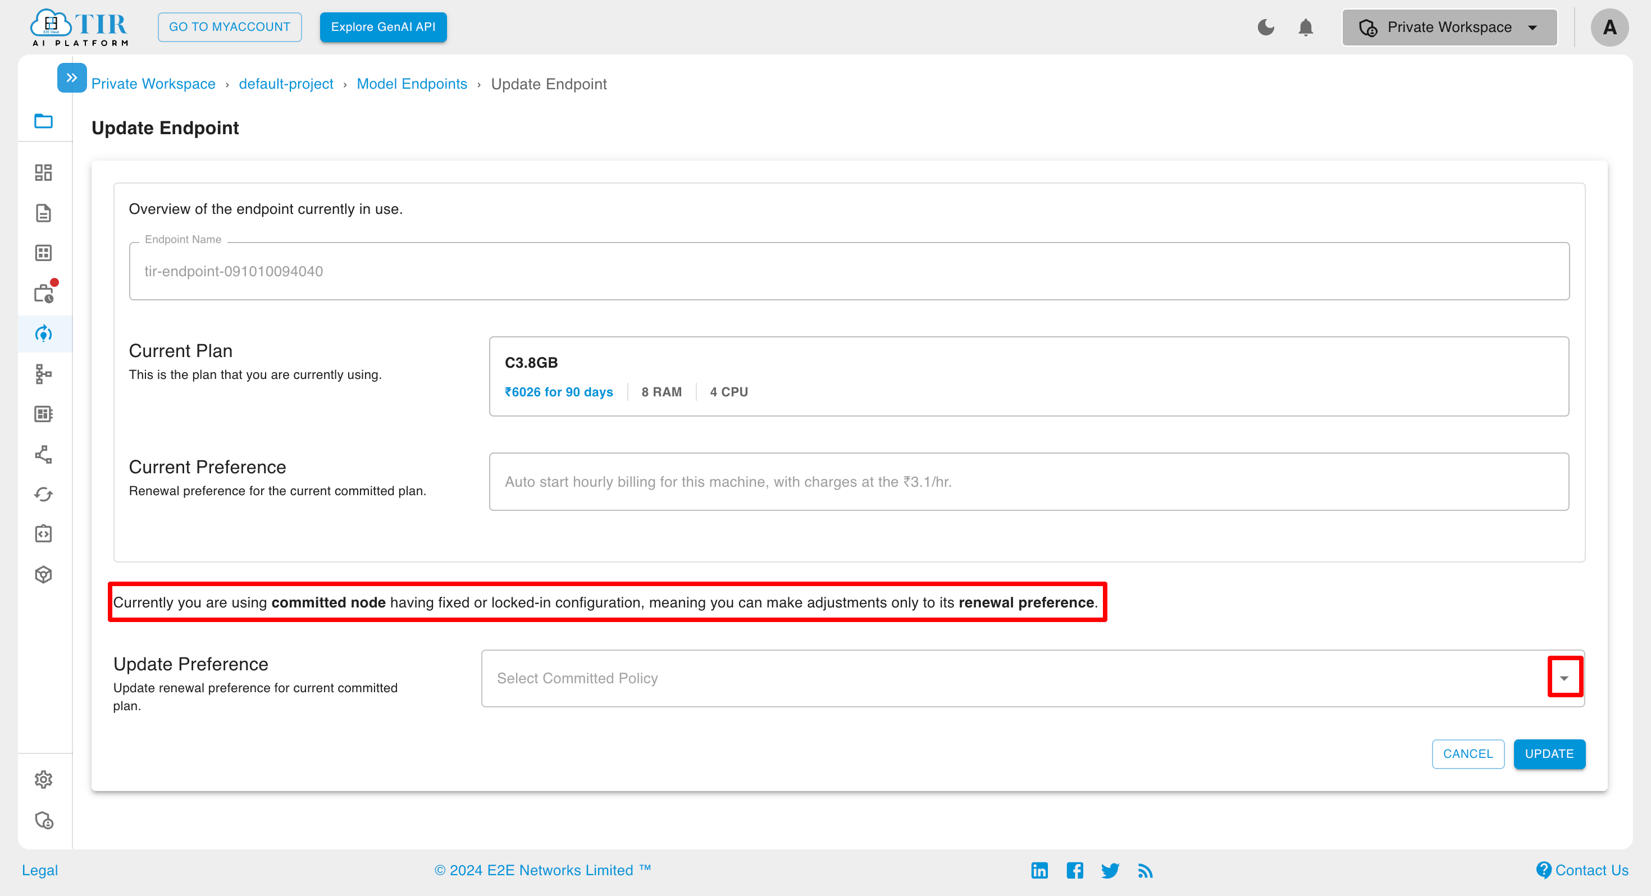Image resolution: width=1651 pixels, height=896 pixels.
Task: Click the endpoint name input field
Action: 850,271
